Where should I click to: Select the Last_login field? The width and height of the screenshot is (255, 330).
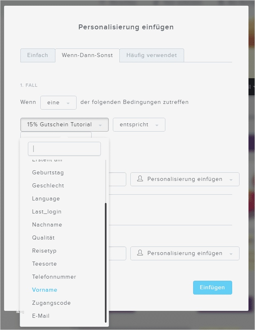[x=47, y=212]
